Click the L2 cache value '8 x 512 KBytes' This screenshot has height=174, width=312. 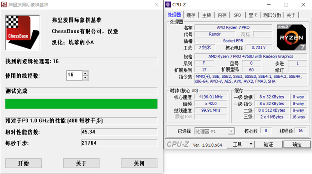(272, 110)
